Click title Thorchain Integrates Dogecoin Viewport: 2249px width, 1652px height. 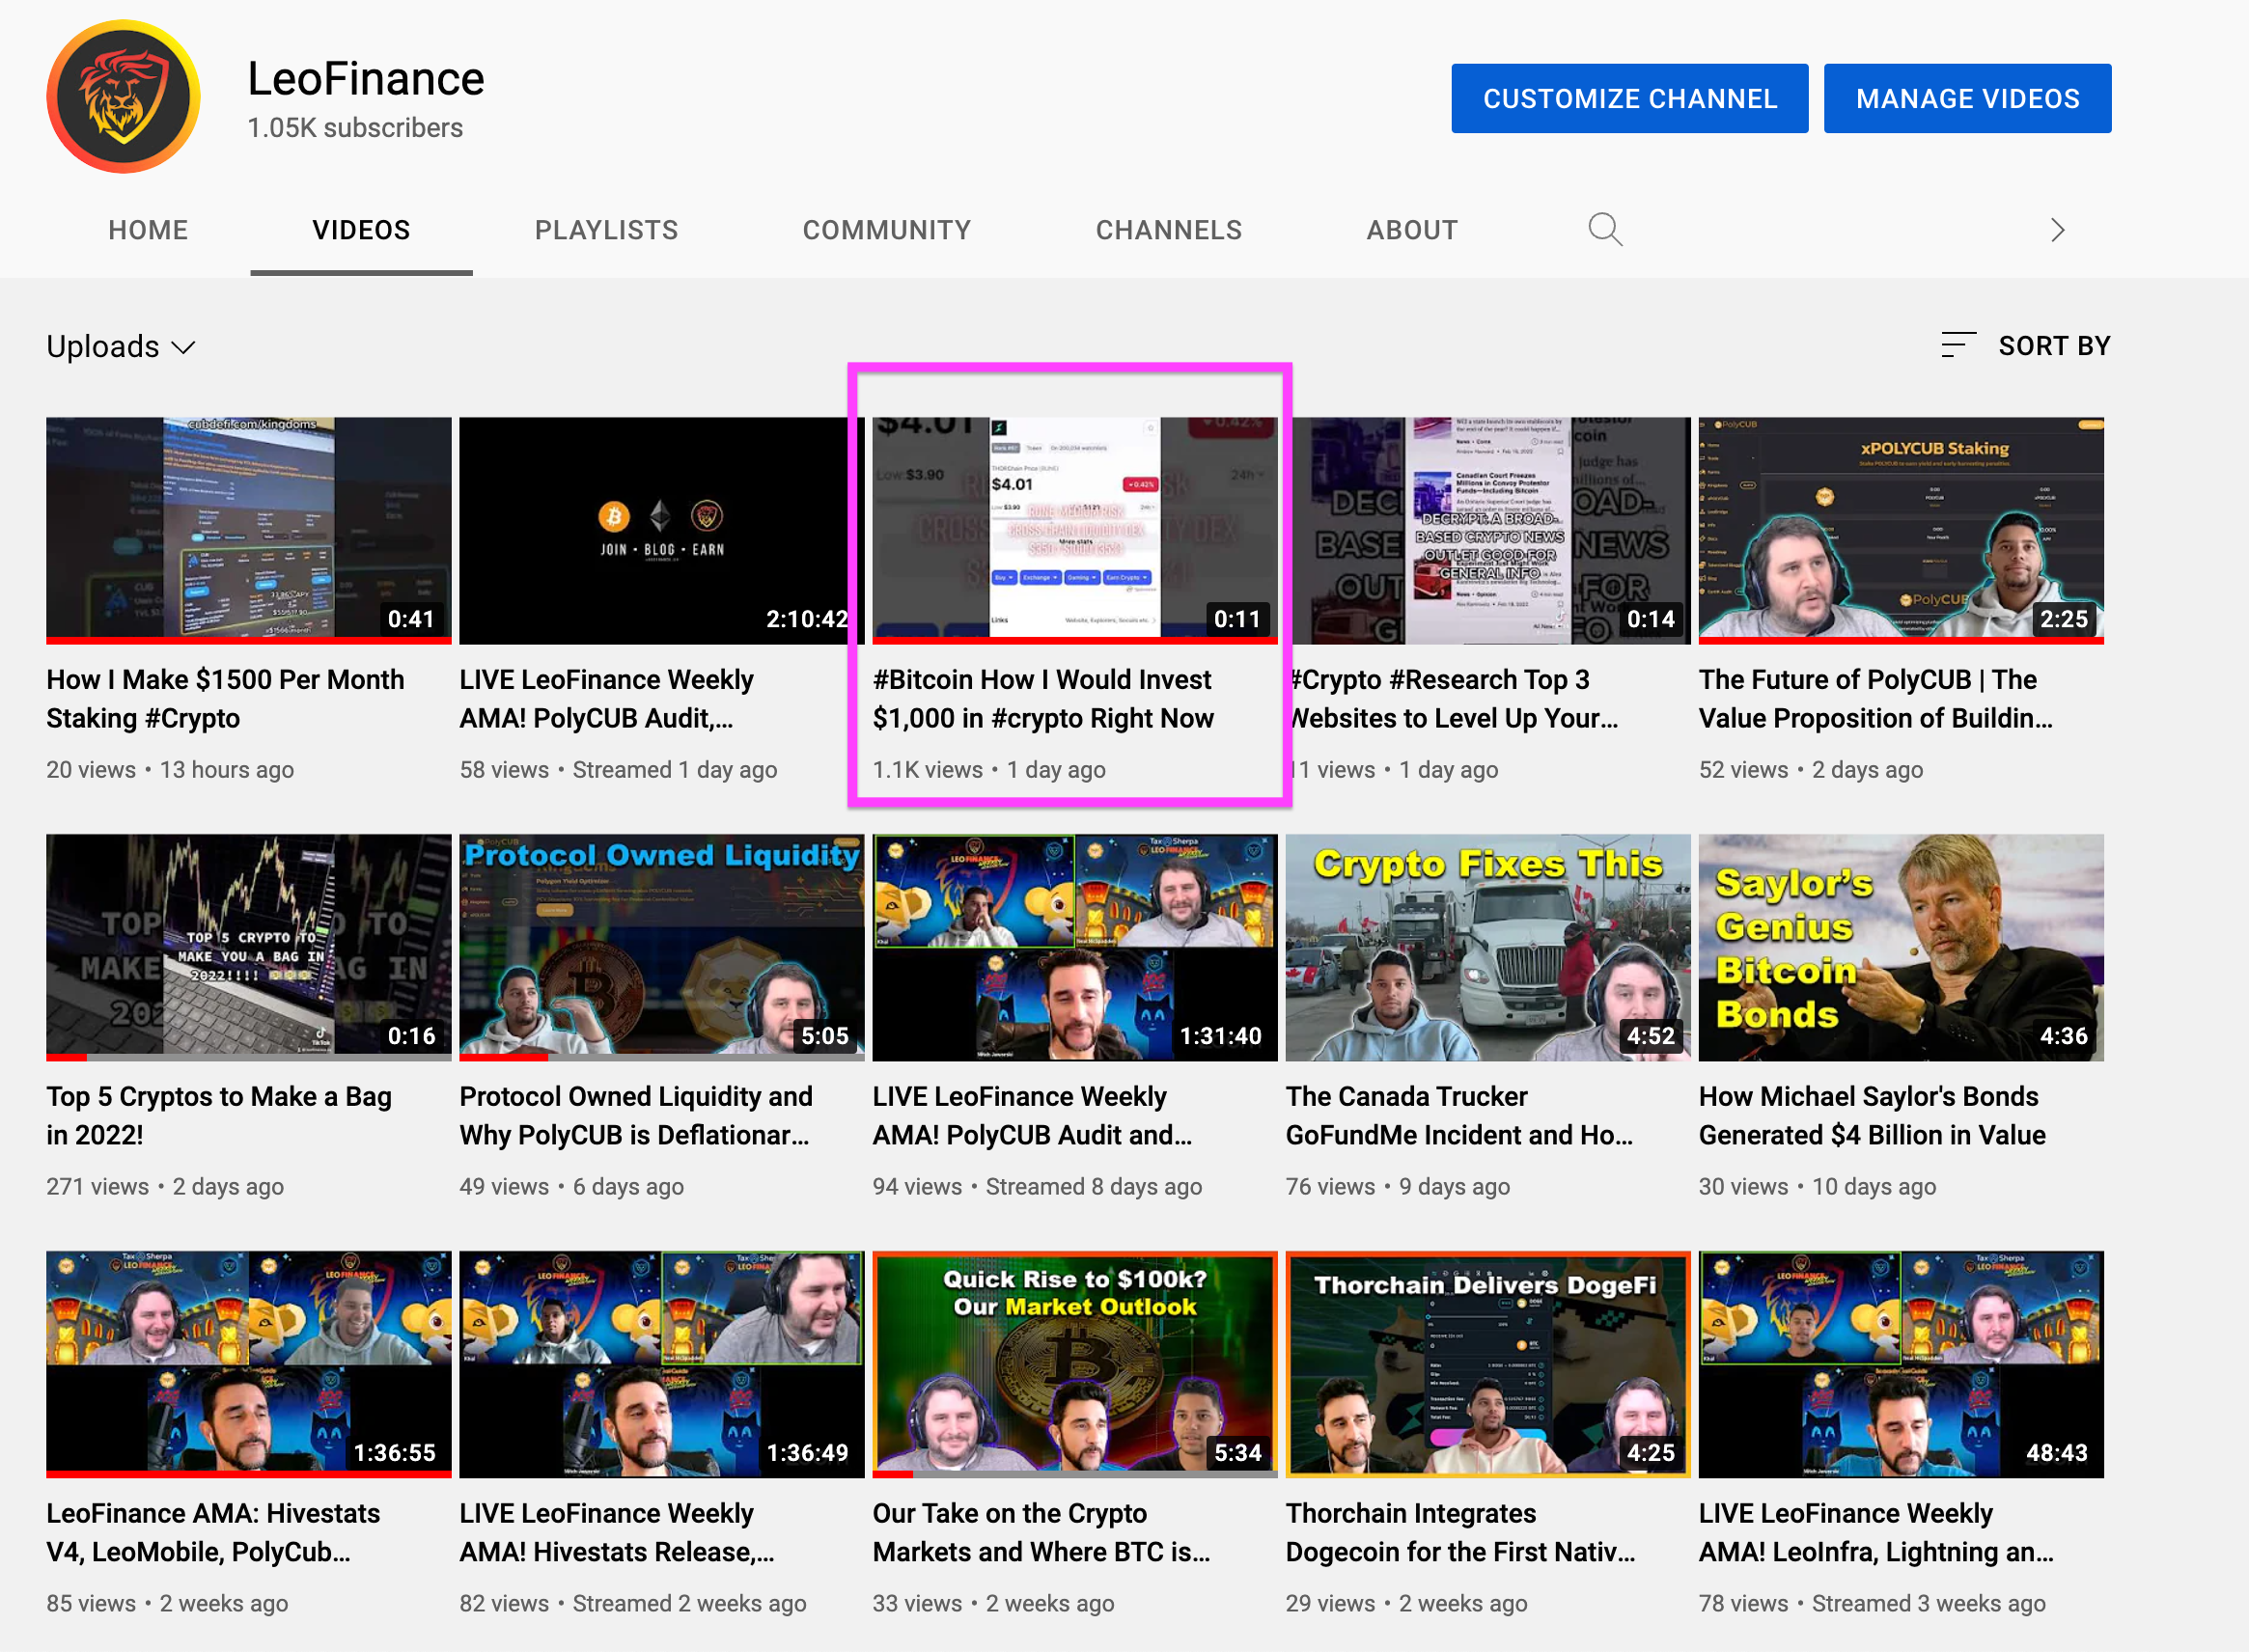tap(1460, 1532)
